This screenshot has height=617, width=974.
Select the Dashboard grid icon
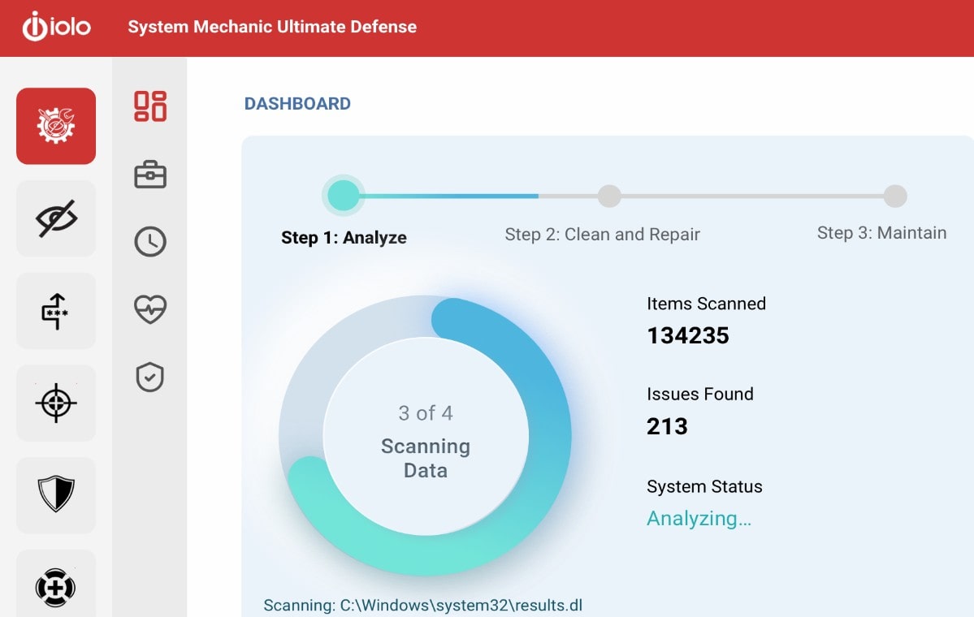click(x=150, y=106)
